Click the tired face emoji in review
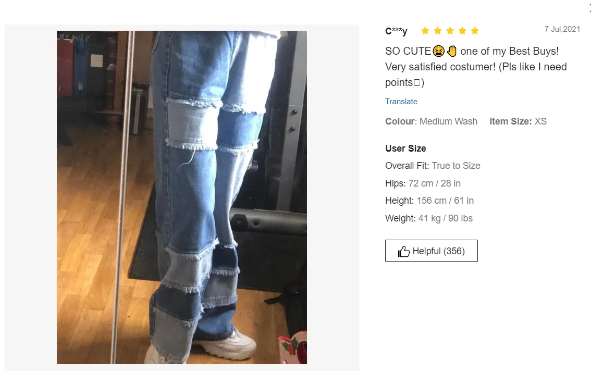The width and height of the screenshot is (591, 372). coord(438,51)
